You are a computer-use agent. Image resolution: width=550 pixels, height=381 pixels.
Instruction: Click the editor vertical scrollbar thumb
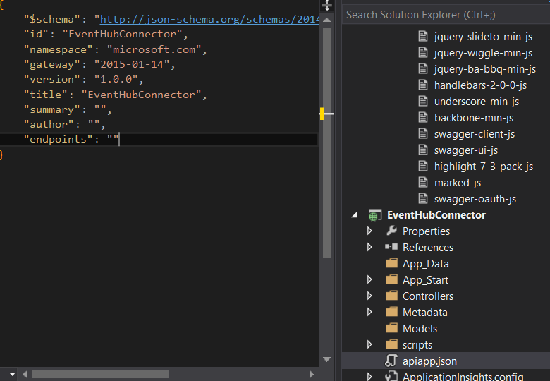pyautogui.click(x=326, y=141)
